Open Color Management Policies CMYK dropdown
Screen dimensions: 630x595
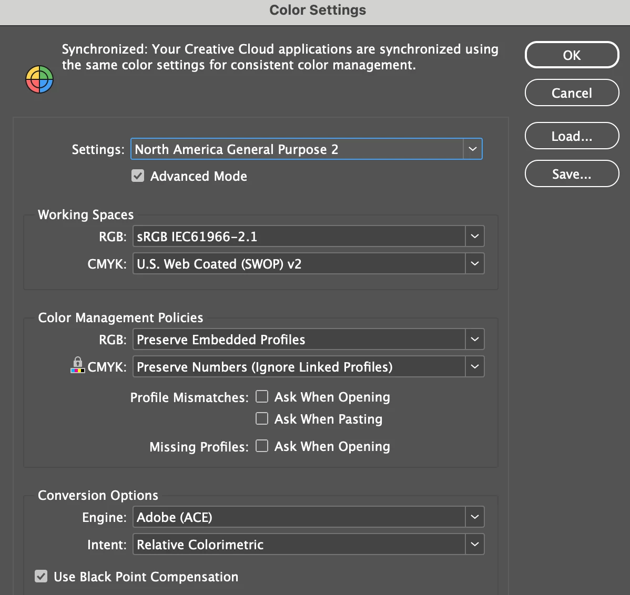pos(308,366)
